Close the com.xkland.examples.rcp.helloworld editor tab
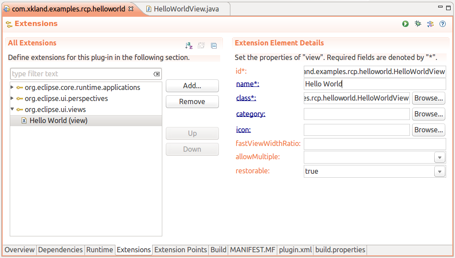The height and width of the screenshot is (258, 455). pos(130,9)
